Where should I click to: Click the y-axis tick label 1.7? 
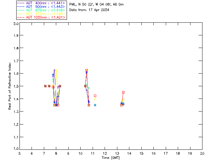tap(16, 61)
